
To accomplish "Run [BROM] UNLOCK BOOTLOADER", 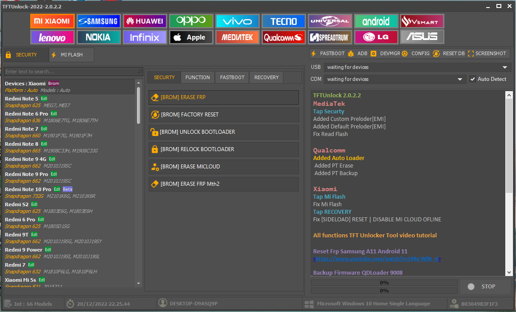I will pyautogui.click(x=224, y=132).
